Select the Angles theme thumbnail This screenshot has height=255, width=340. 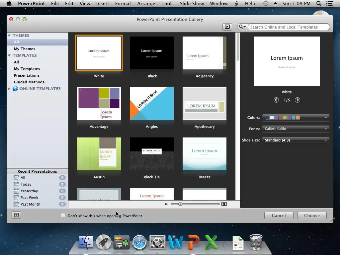click(x=151, y=104)
